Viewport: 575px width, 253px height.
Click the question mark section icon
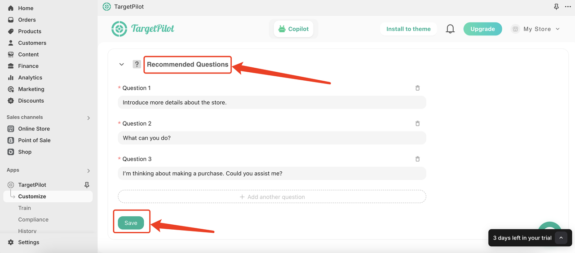pyautogui.click(x=137, y=64)
